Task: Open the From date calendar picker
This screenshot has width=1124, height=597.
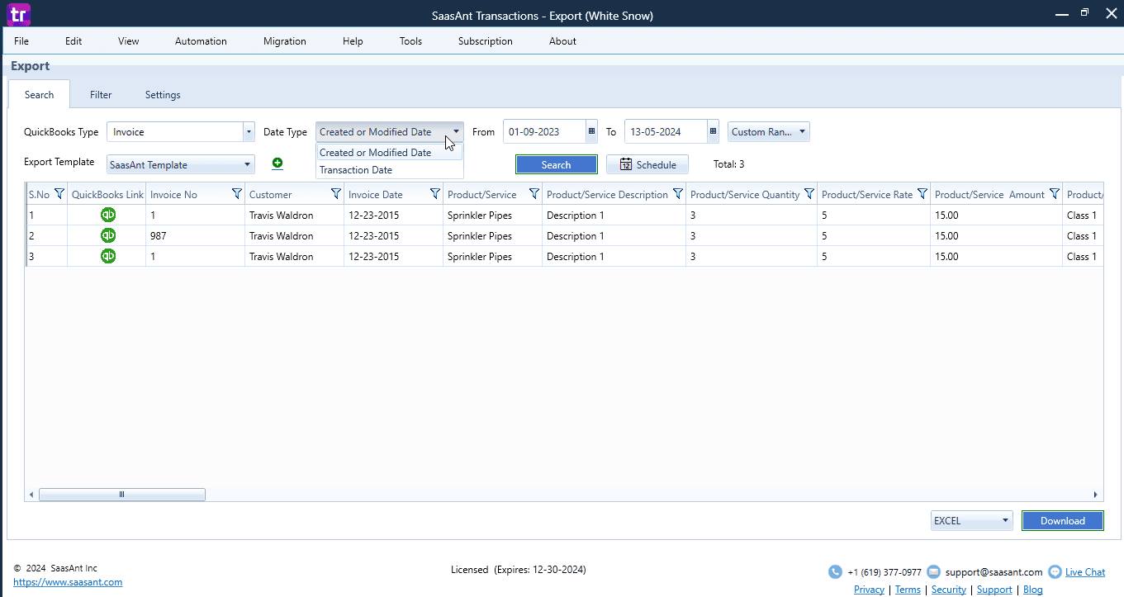Action: pos(591,131)
